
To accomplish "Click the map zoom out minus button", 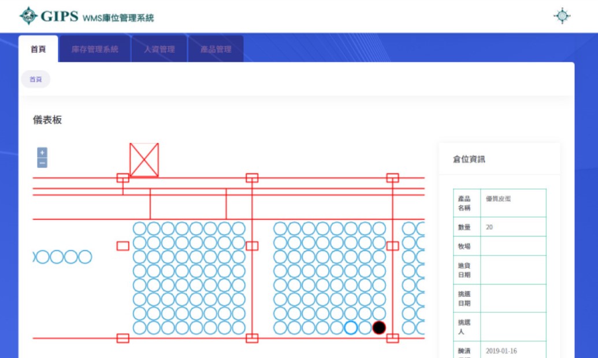I will (x=42, y=163).
